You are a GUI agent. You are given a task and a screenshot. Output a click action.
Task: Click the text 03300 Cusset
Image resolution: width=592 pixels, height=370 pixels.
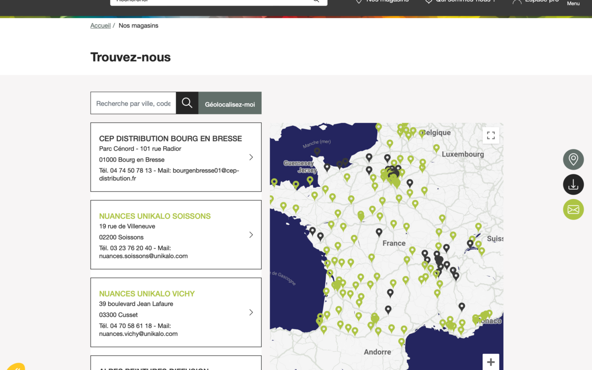(118, 315)
